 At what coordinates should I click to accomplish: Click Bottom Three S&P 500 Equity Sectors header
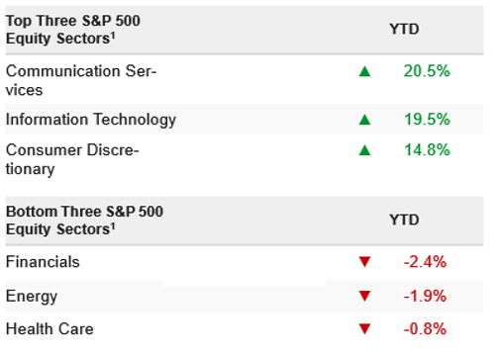[x=84, y=221]
